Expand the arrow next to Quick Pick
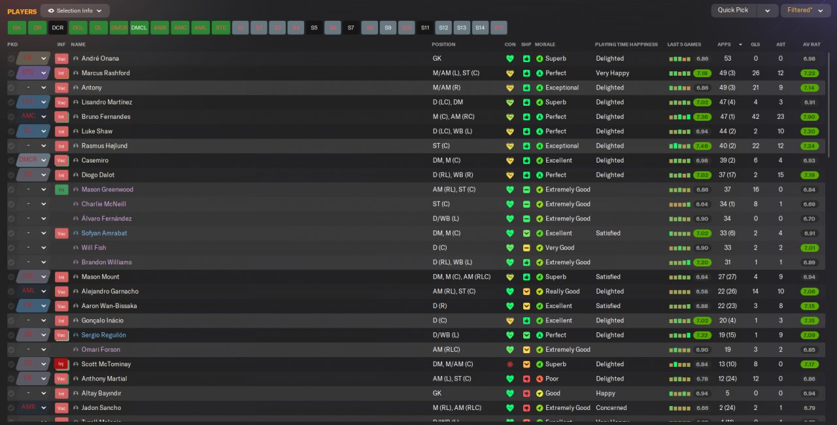The image size is (837, 425). 768,10
